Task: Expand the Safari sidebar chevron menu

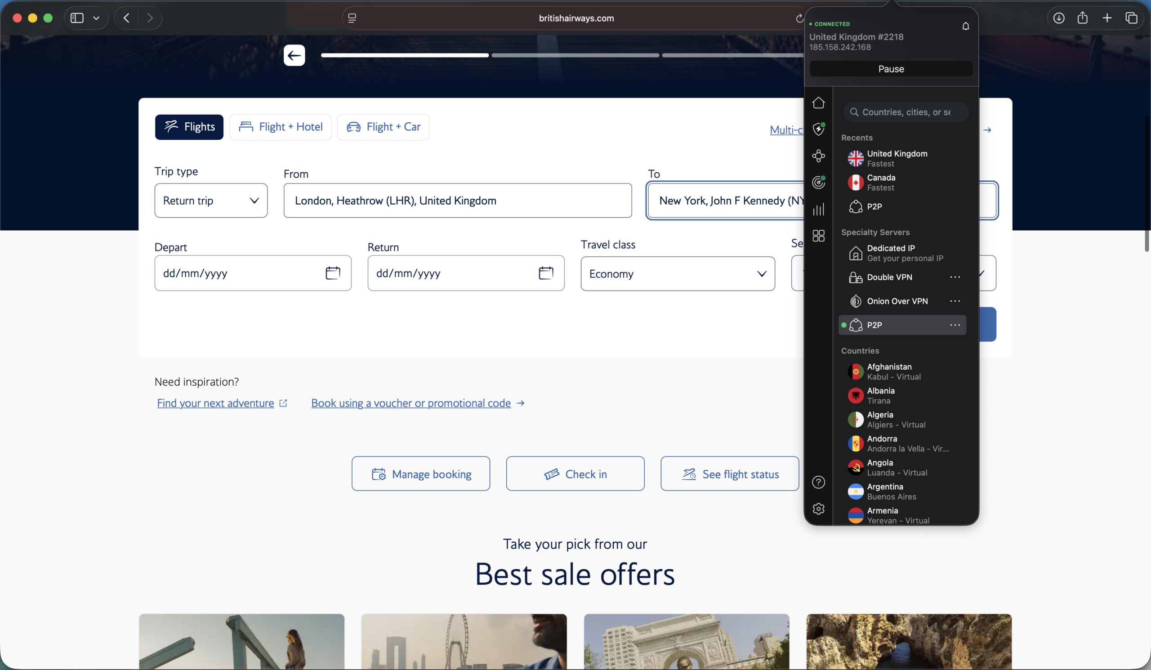Action: click(x=96, y=18)
